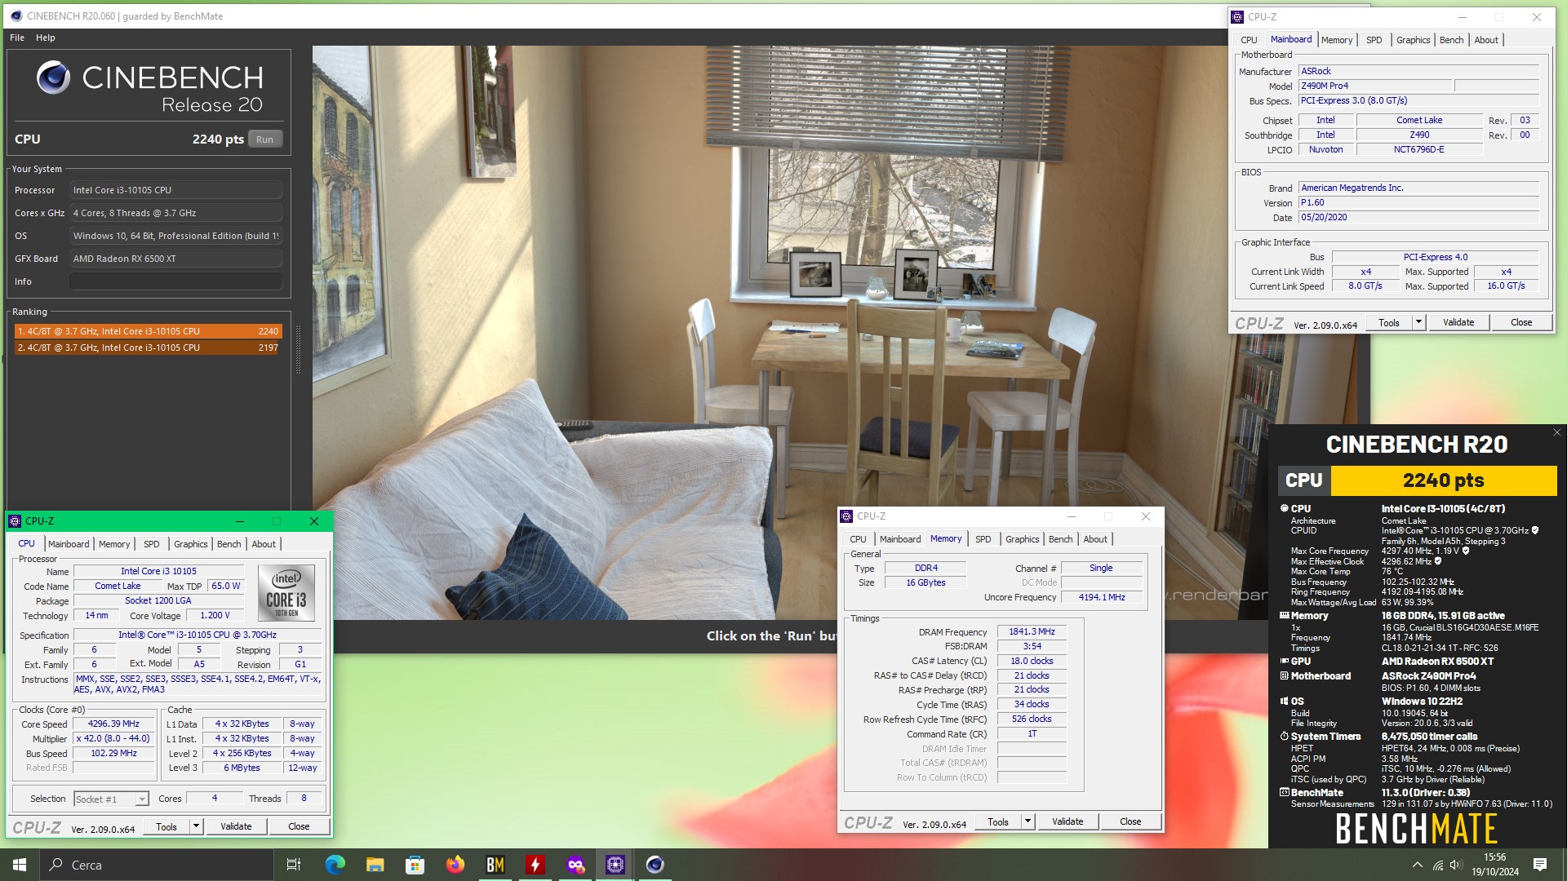Open SPD tab in the Memory CPU-Z window
Image resolution: width=1567 pixels, height=881 pixels.
(983, 539)
